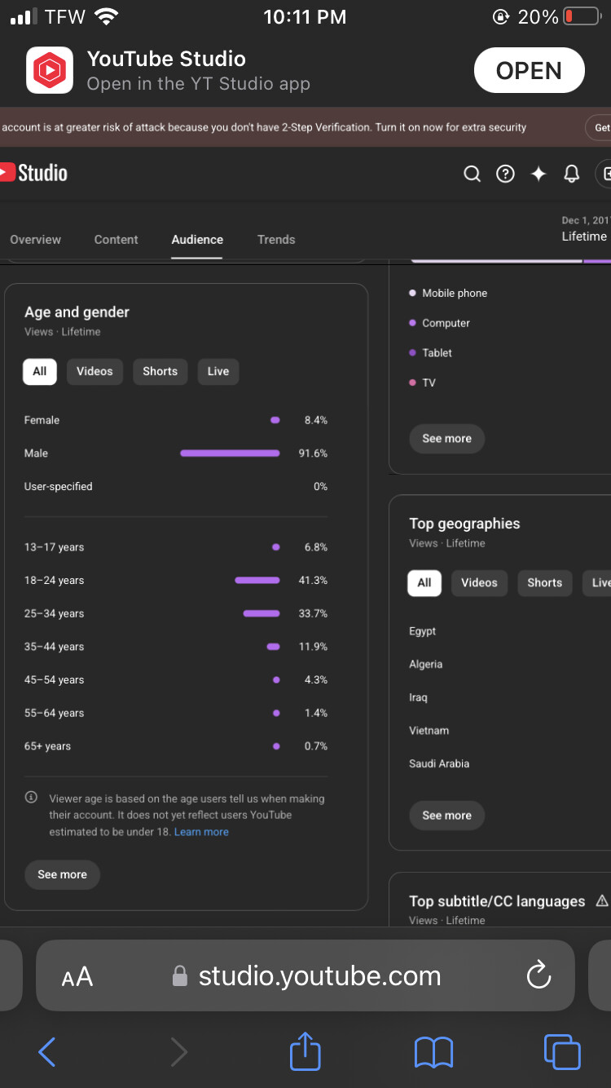Open the Lifetime date range dropdown
611x1088 pixels.
click(584, 229)
